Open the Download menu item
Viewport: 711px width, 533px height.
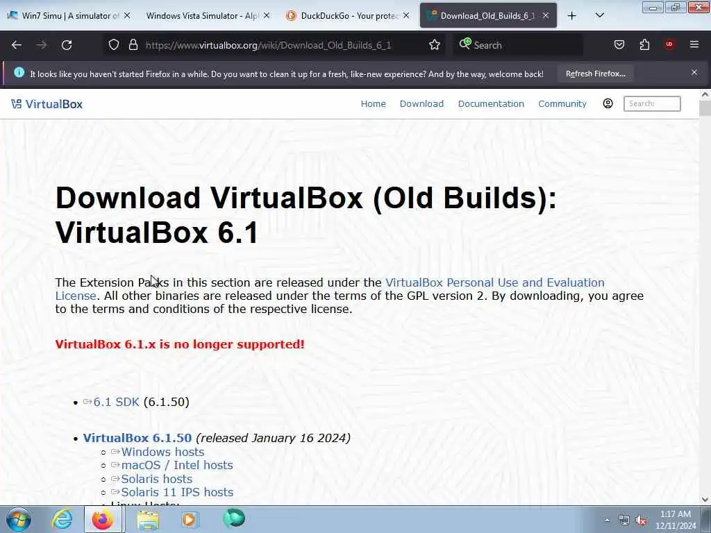tap(421, 104)
